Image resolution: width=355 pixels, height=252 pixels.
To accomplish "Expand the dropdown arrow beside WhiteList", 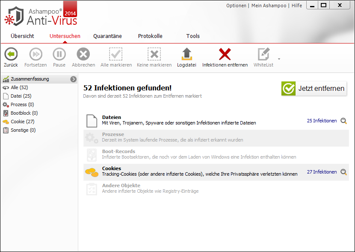I will (279, 59).
